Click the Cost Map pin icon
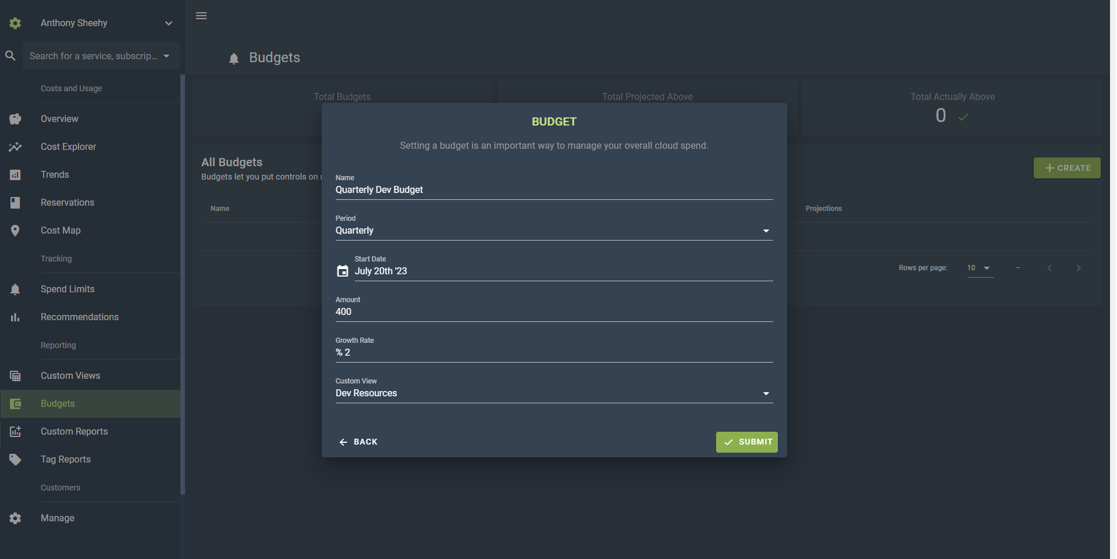 [x=15, y=231]
